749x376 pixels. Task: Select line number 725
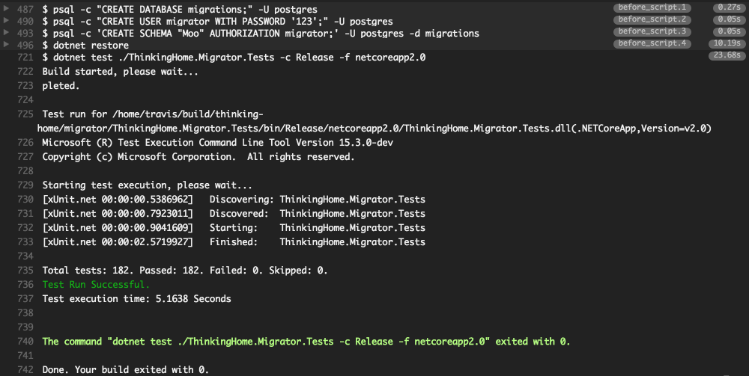coord(25,114)
